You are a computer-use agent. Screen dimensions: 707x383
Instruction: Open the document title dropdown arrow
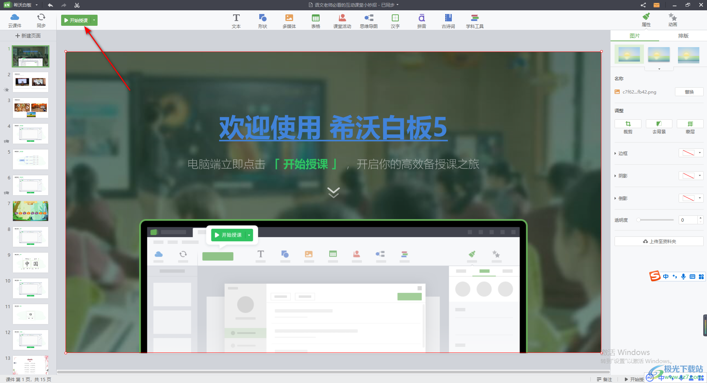pos(398,5)
